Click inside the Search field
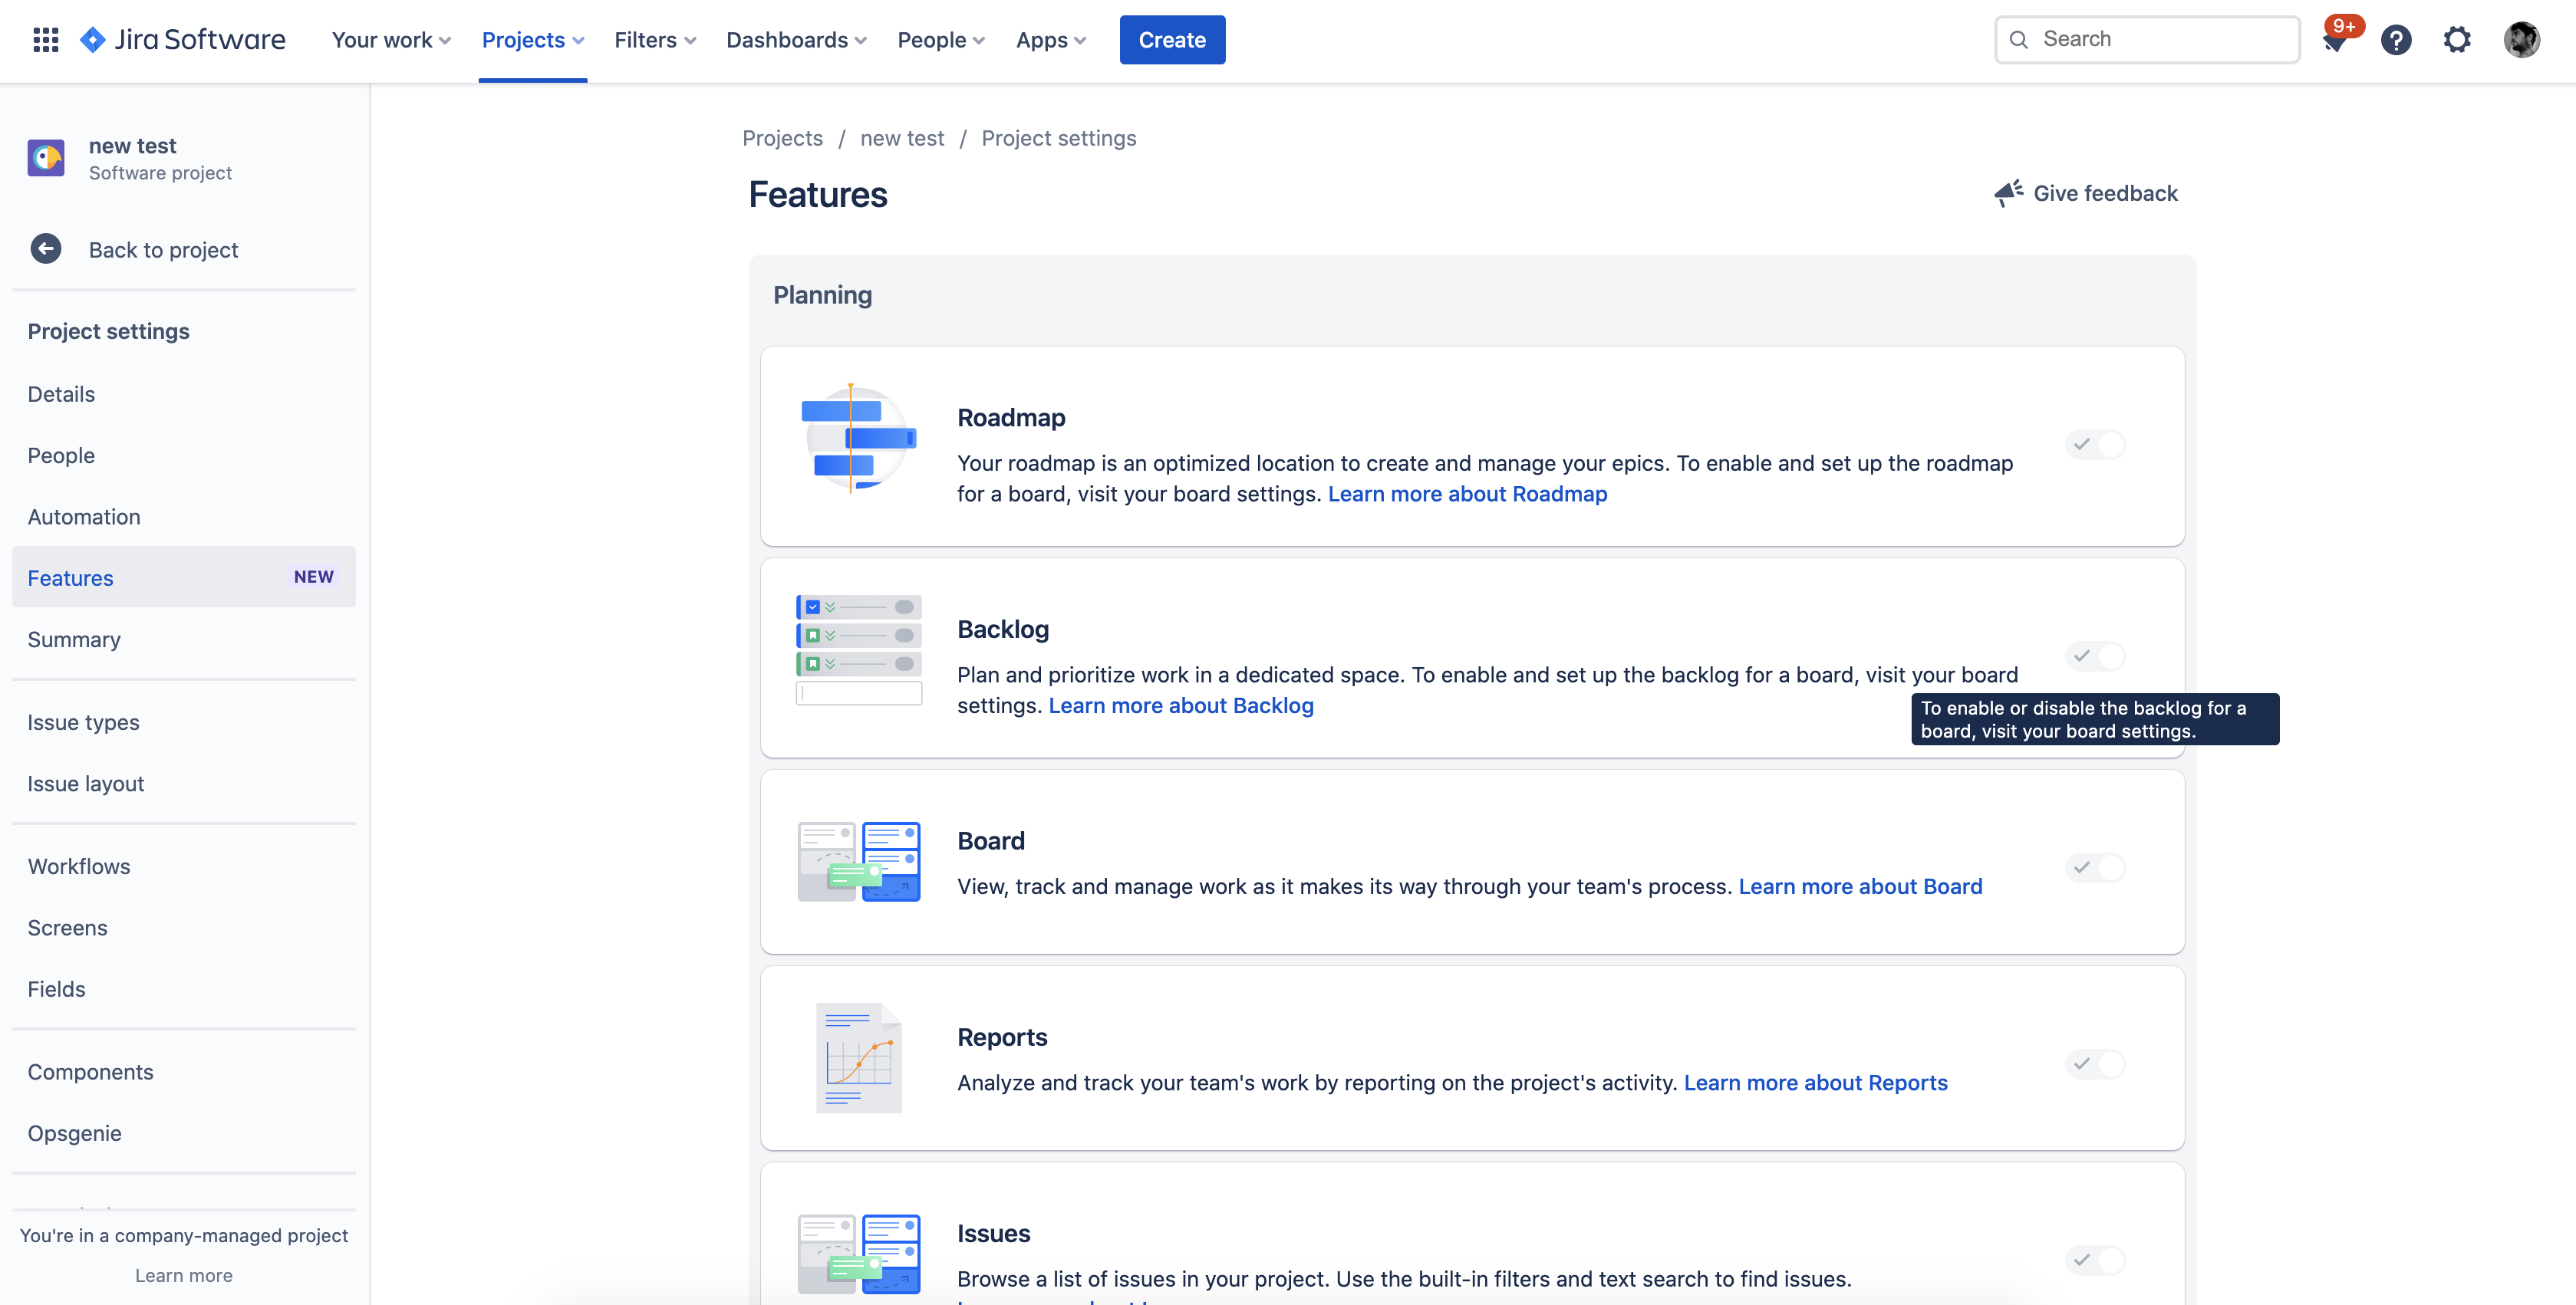Viewport: 2576px width, 1305px height. (x=2147, y=40)
